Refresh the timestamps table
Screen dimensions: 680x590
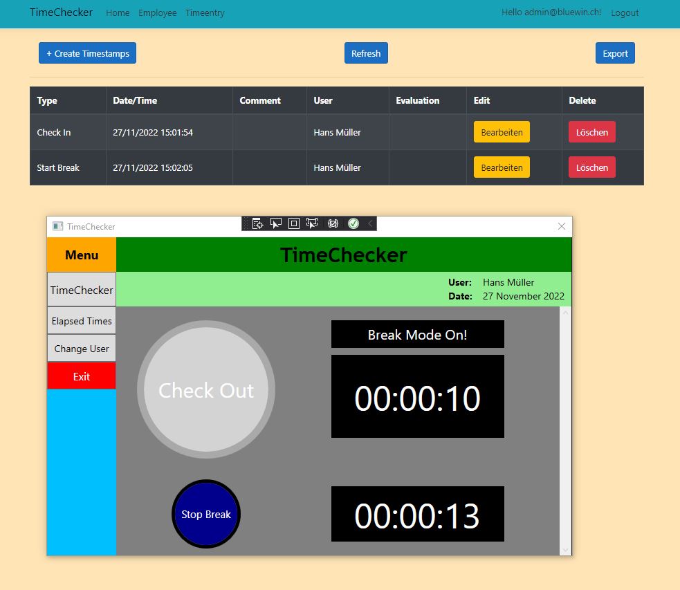366,53
